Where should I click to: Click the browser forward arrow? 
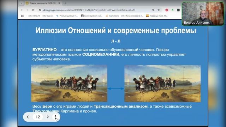(28, 10)
